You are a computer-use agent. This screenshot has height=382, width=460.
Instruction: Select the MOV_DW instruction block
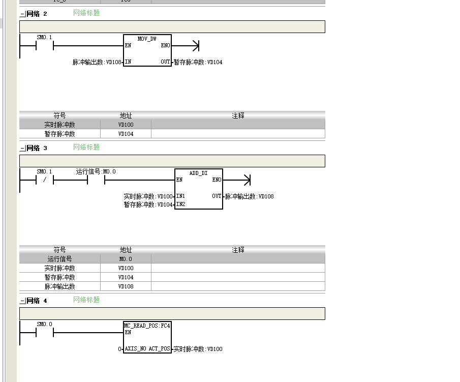click(147, 50)
